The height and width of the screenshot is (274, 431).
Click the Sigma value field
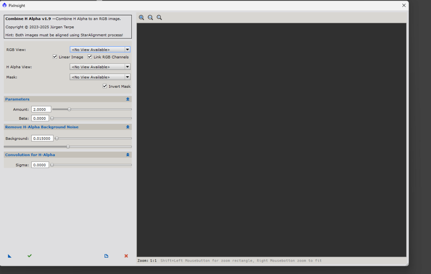tap(40, 165)
